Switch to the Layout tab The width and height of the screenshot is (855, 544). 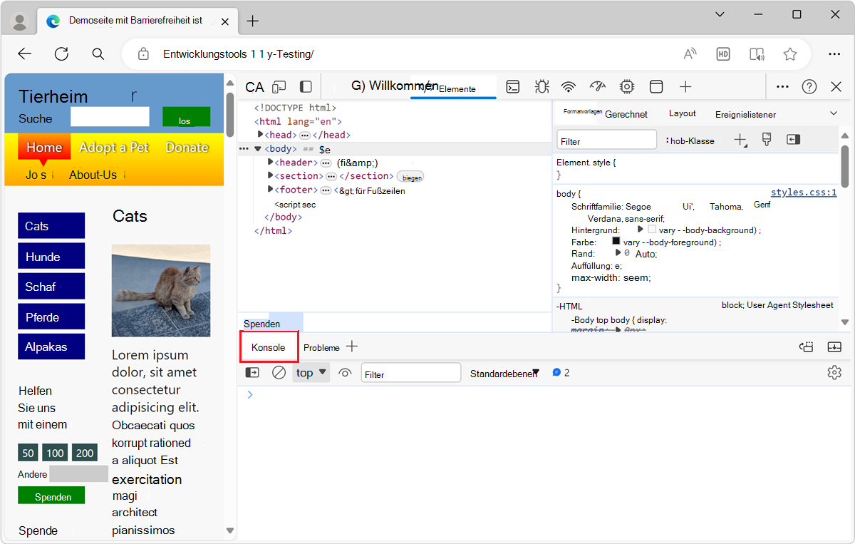tap(682, 114)
